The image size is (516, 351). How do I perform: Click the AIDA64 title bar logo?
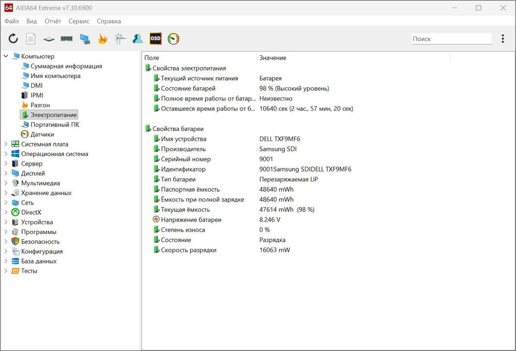9,8
